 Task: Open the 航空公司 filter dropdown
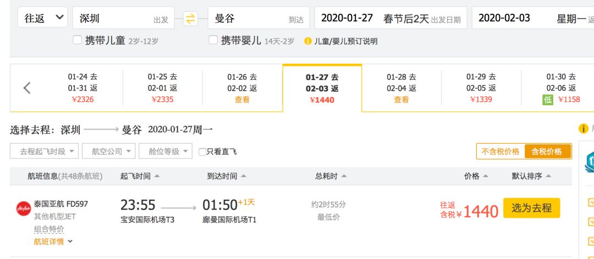point(109,151)
